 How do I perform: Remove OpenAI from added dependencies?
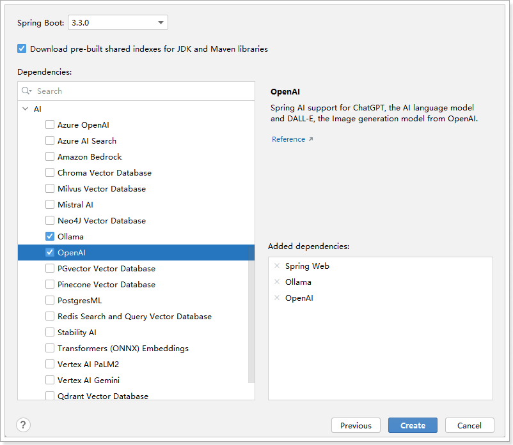pyautogui.click(x=277, y=298)
